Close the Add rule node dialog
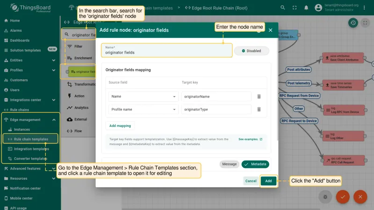Image resolution: width=374 pixels, height=210 pixels. tap(271, 30)
